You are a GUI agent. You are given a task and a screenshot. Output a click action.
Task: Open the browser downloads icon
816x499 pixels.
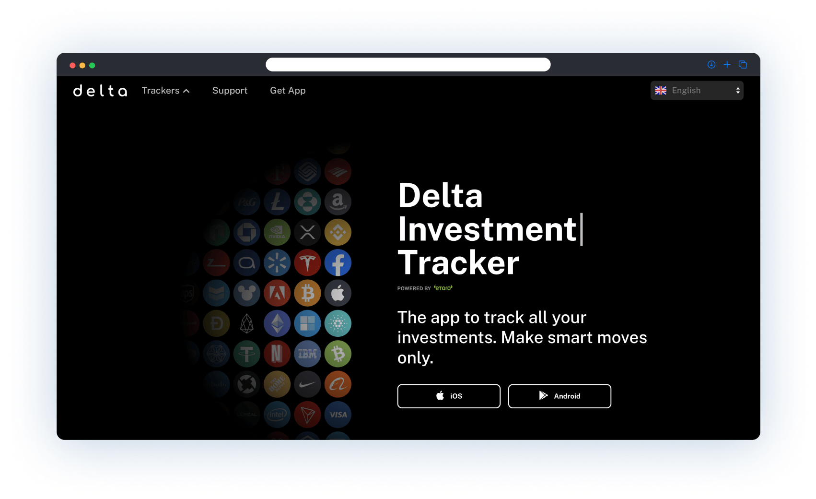tap(711, 65)
